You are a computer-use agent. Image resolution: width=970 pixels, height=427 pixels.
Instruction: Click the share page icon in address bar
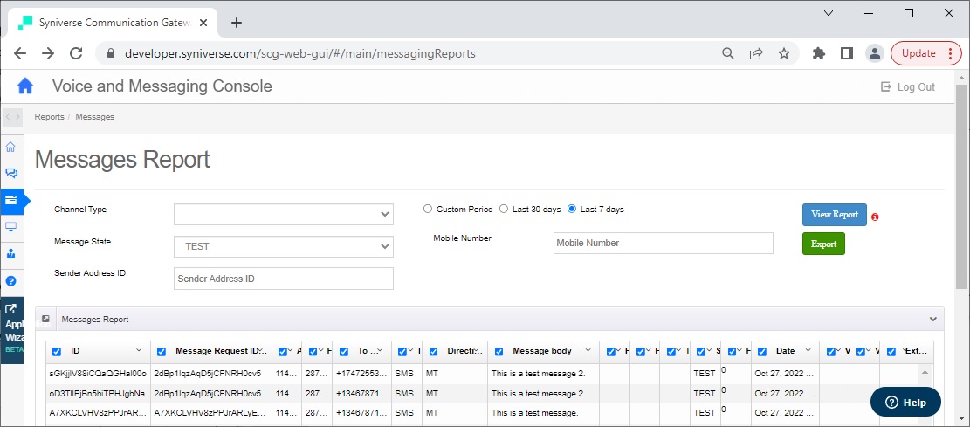pyautogui.click(x=756, y=53)
